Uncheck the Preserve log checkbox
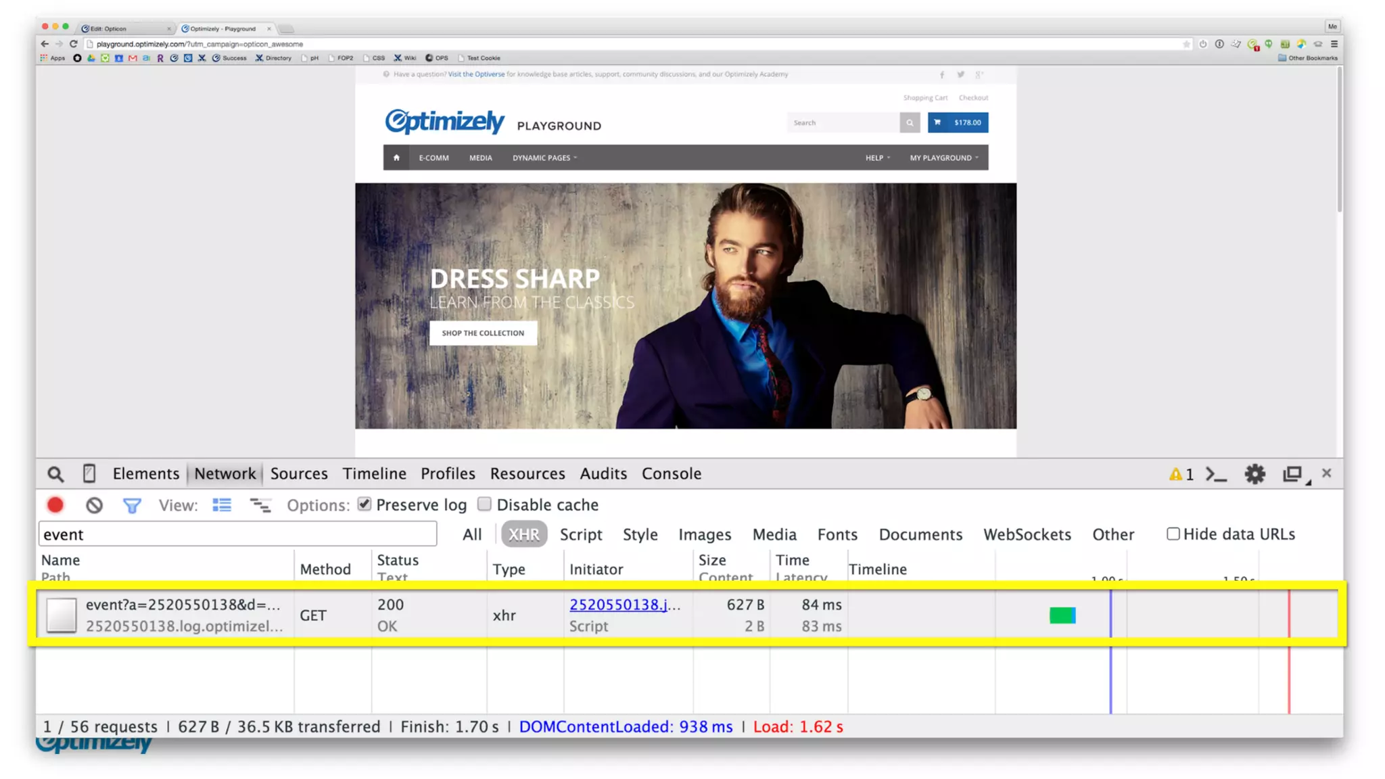Screen dimensions: 1385x779 (x=365, y=504)
